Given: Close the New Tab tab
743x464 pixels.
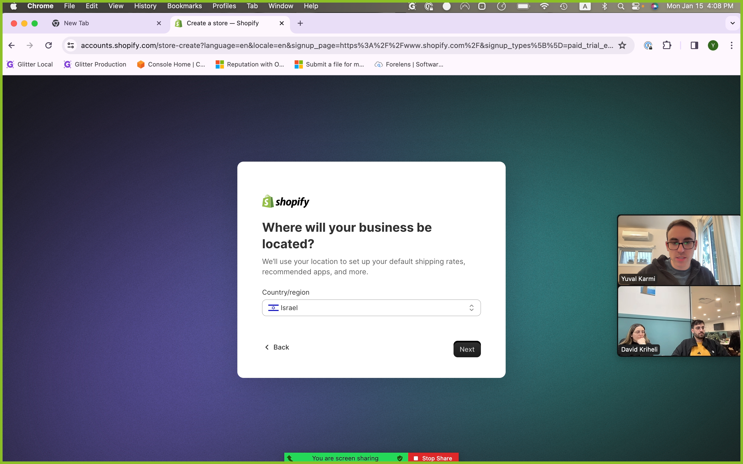Looking at the screenshot, I should click(x=159, y=23).
